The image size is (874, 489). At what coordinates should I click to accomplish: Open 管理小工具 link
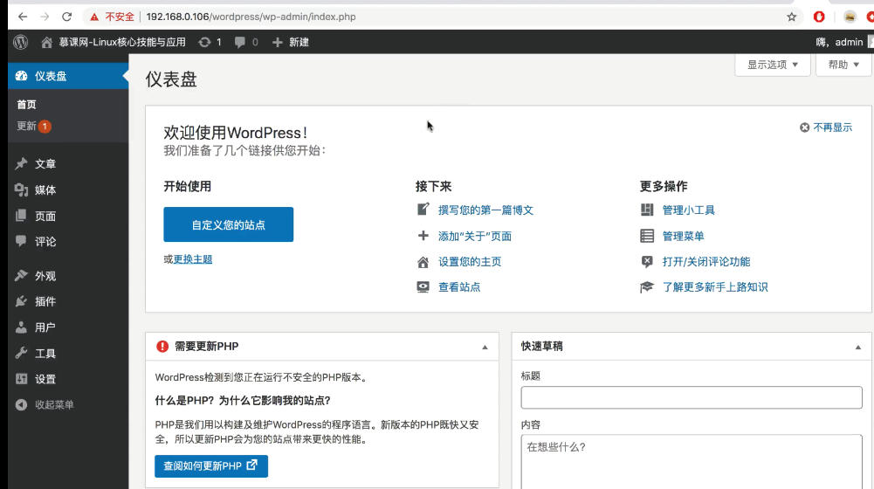point(688,210)
